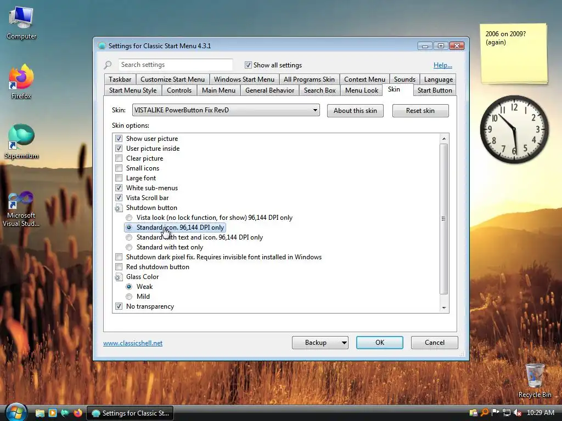This screenshot has height=421, width=562.
Task: Open the Skin selection dropdown
Action: point(226,110)
